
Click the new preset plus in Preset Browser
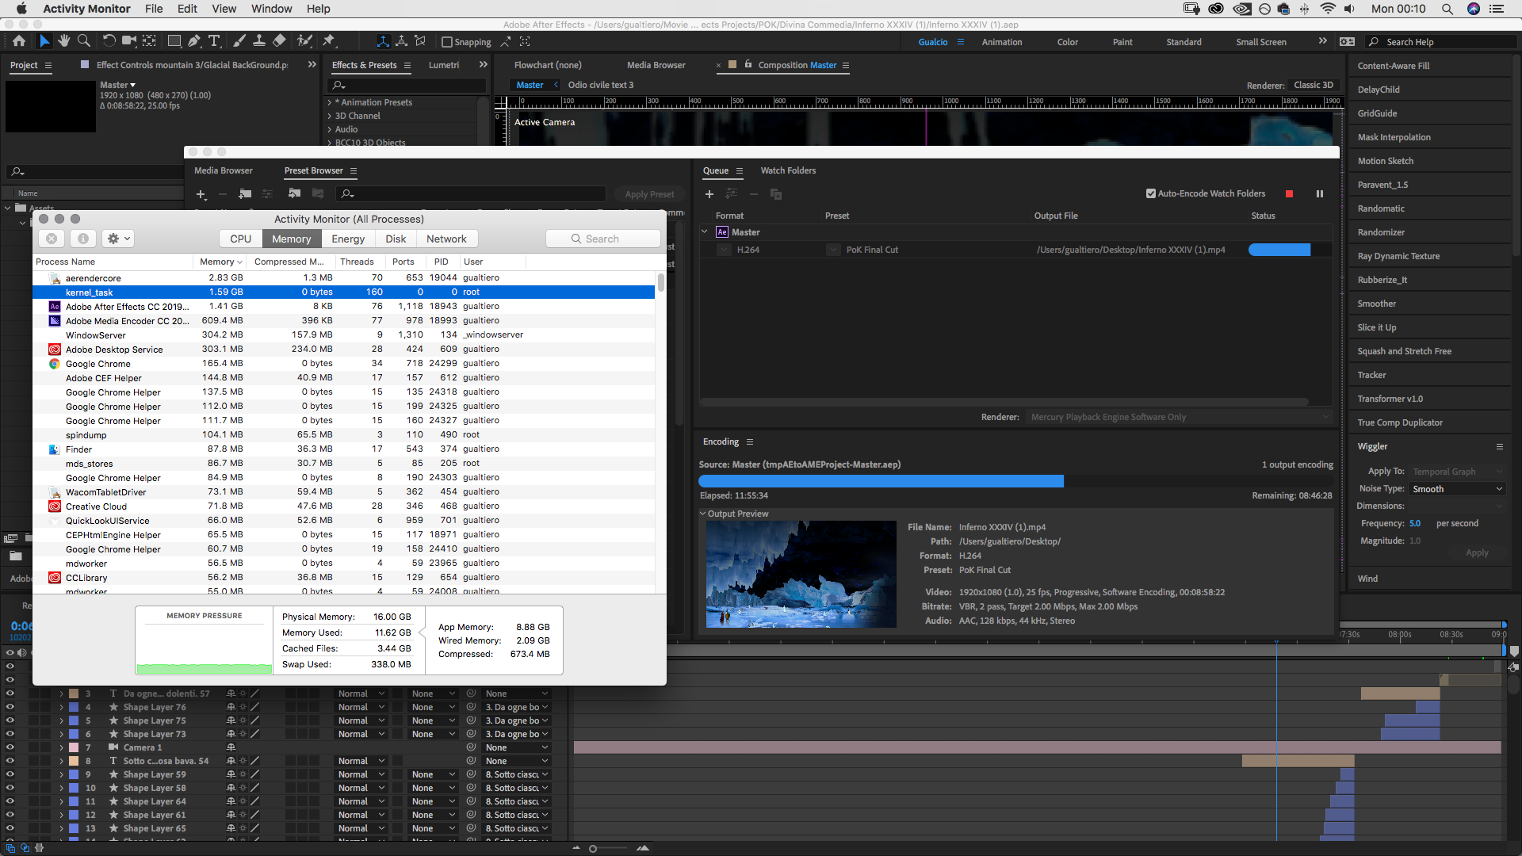click(x=201, y=194)
